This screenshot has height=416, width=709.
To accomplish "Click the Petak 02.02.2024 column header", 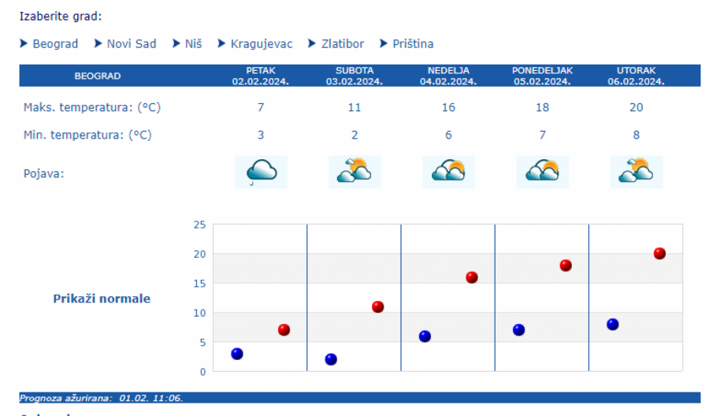I will coord(261,76).
